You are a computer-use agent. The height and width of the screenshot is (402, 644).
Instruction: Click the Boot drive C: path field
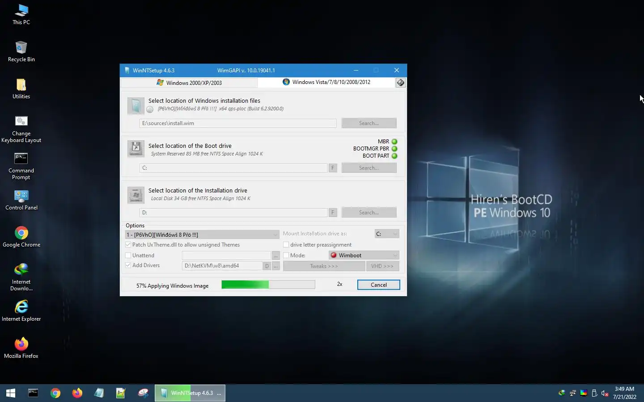[233, 168]
